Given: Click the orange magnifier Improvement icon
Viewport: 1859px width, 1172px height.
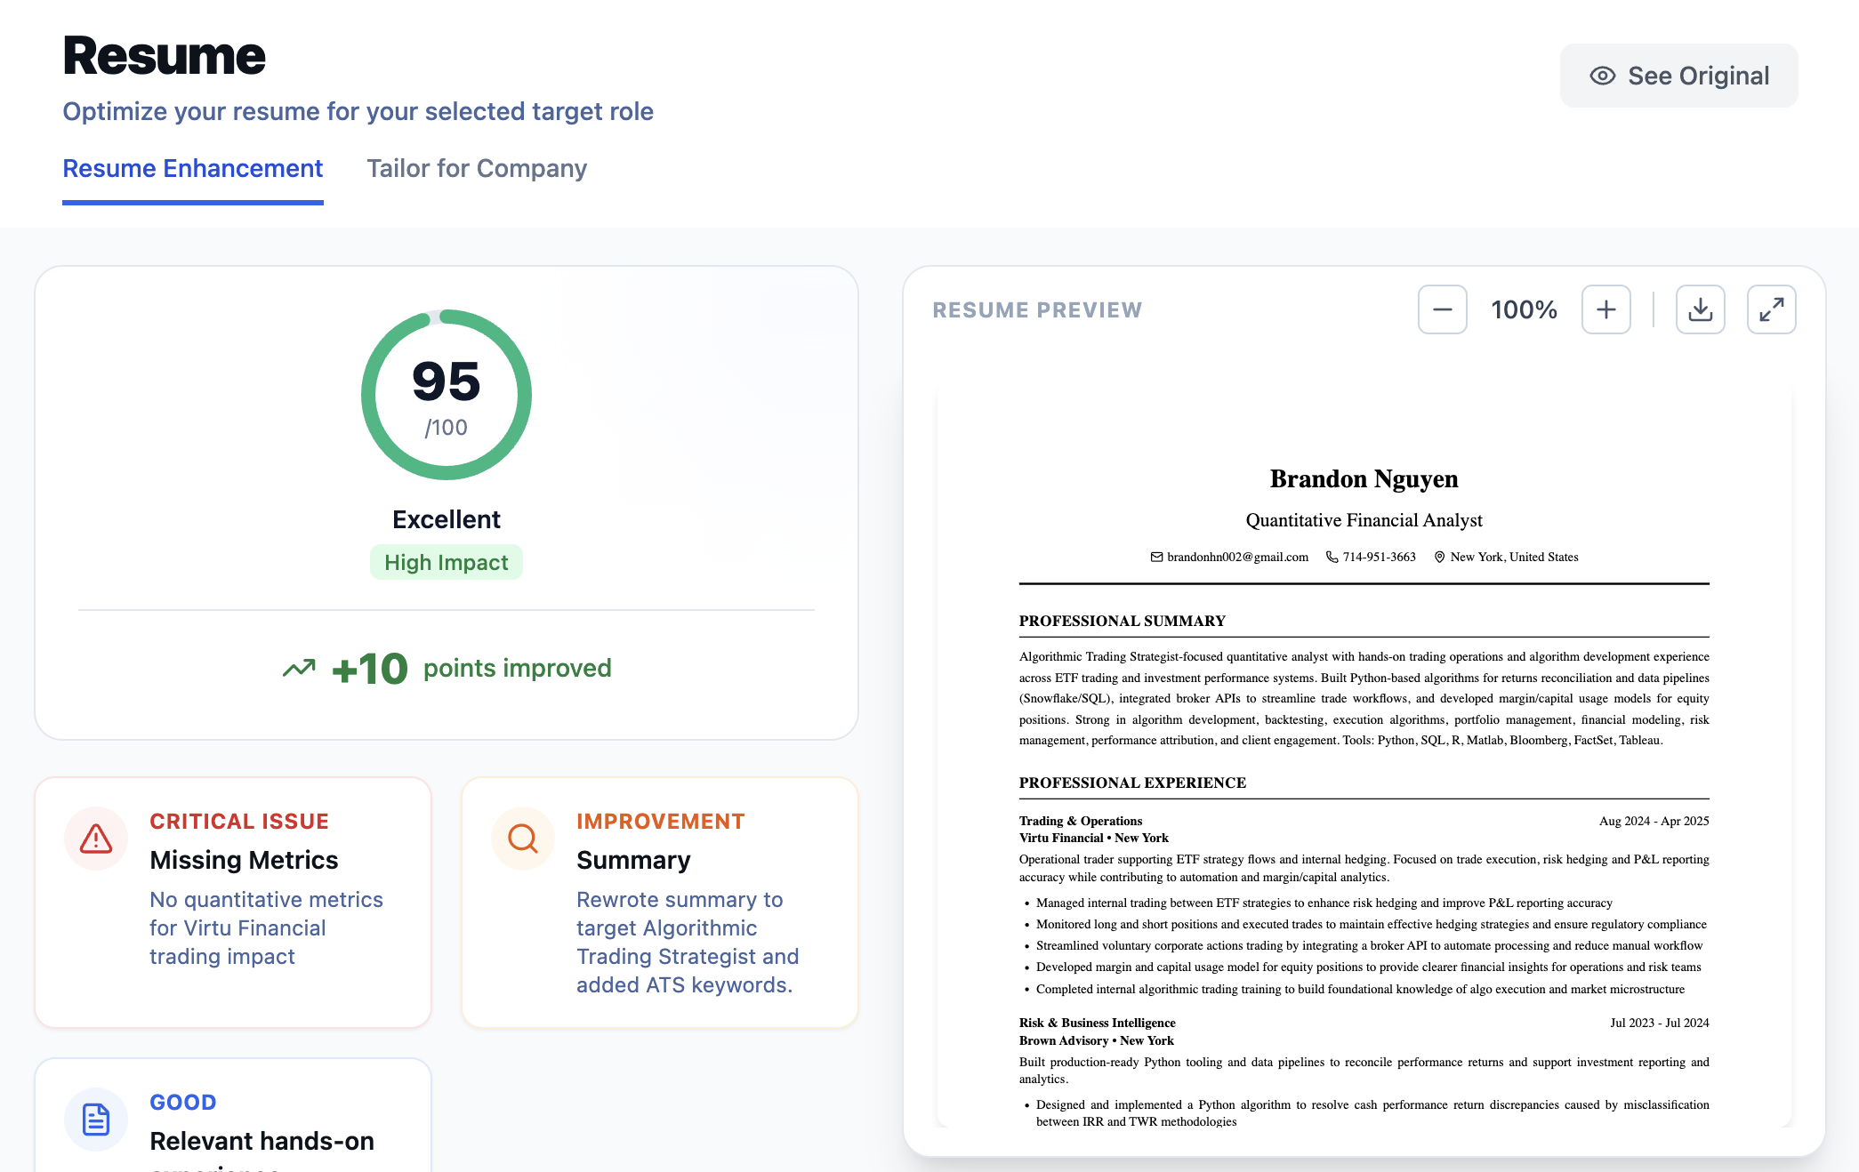Looking at the screenshot, I should (523, 839).
